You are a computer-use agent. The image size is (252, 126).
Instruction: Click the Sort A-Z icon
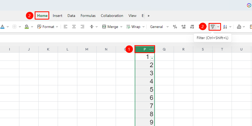[x=225, y=27]
